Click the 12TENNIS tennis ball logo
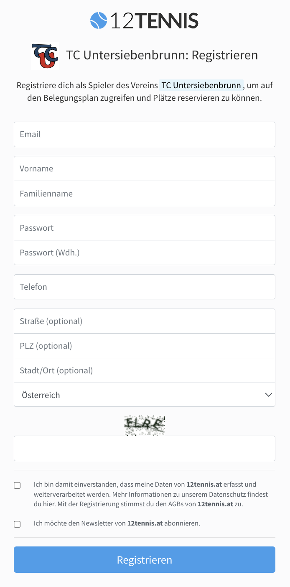The height and width of the screenshot is (587, 290). (x=98, y=20)
